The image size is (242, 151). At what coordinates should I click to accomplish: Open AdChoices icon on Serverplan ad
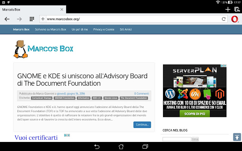pyautogui.click(x=222, y=66)
